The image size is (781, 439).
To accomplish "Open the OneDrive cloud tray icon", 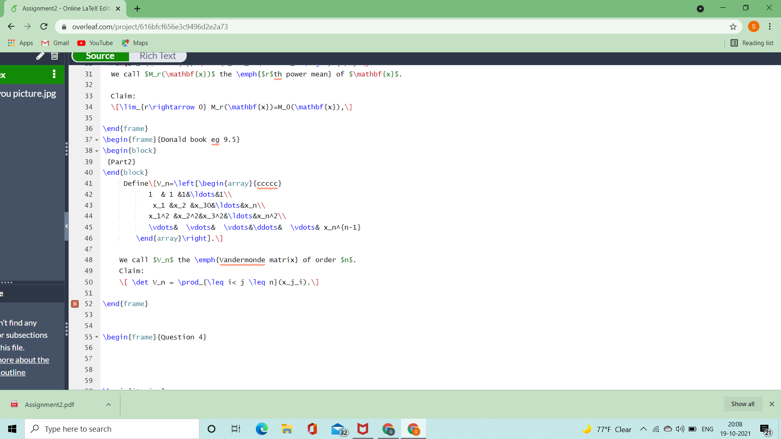I will [x=668, y=429].
